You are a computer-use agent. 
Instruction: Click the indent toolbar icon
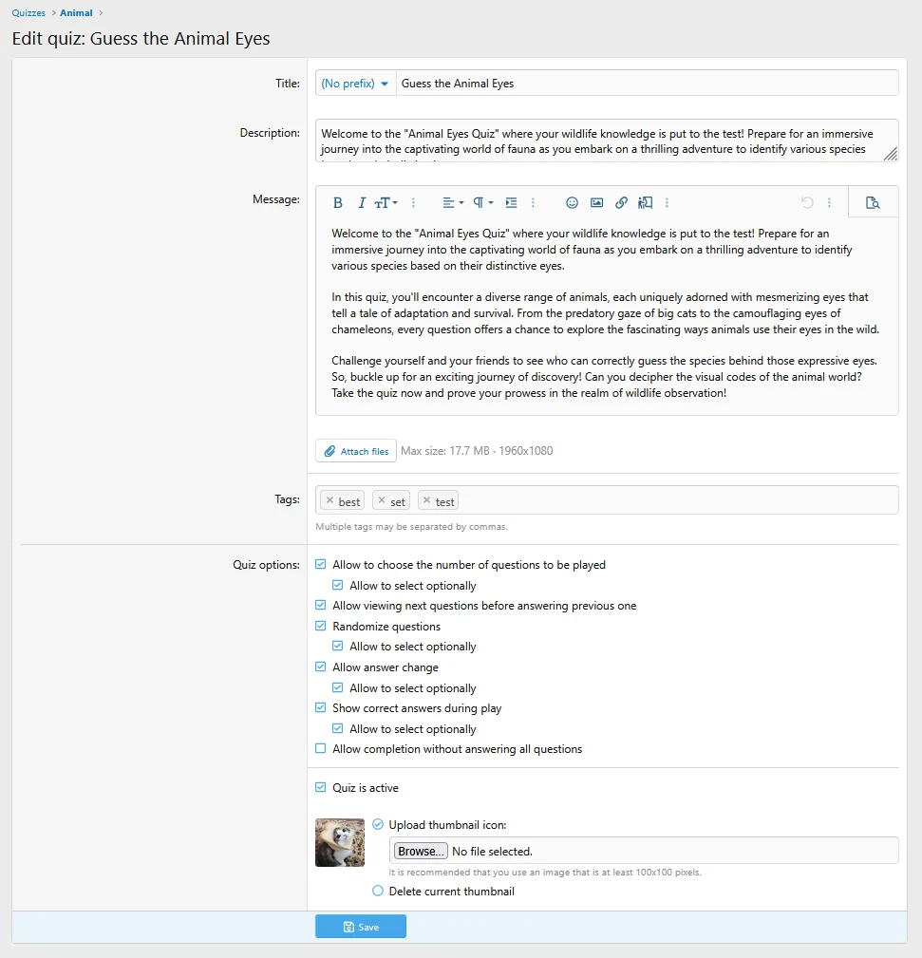[x=511, y=202]
